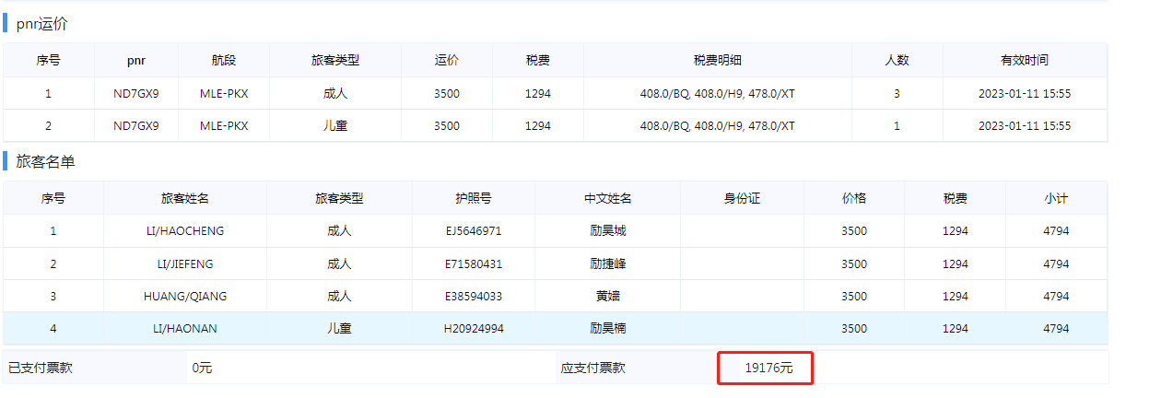The height and width of the screenshot is (398, 1173).
Task: Click passport number EJ5646971
Action: tap(474, 231)
